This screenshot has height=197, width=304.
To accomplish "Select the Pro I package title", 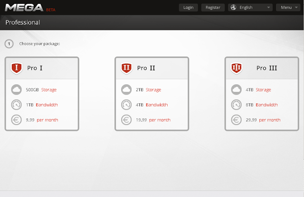I will (x=35, y=68).
